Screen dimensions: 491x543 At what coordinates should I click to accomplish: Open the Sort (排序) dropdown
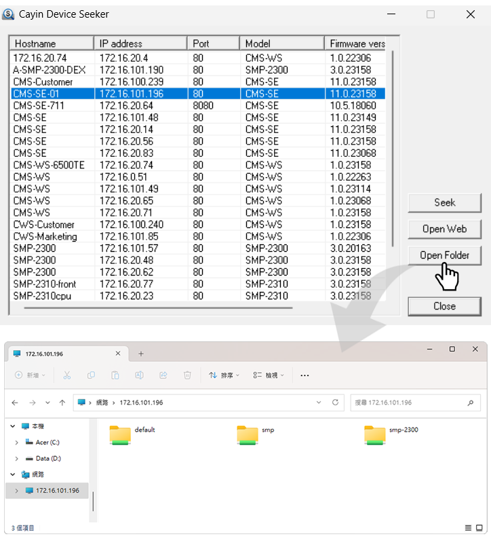pyautogui.click(x=224, y=375)
